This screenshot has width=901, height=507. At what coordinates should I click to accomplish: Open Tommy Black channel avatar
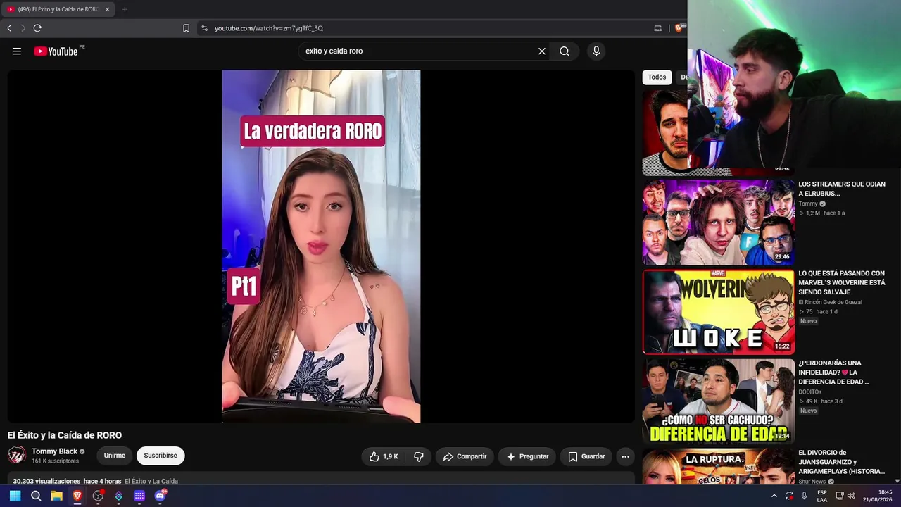[x=17, y=455]
